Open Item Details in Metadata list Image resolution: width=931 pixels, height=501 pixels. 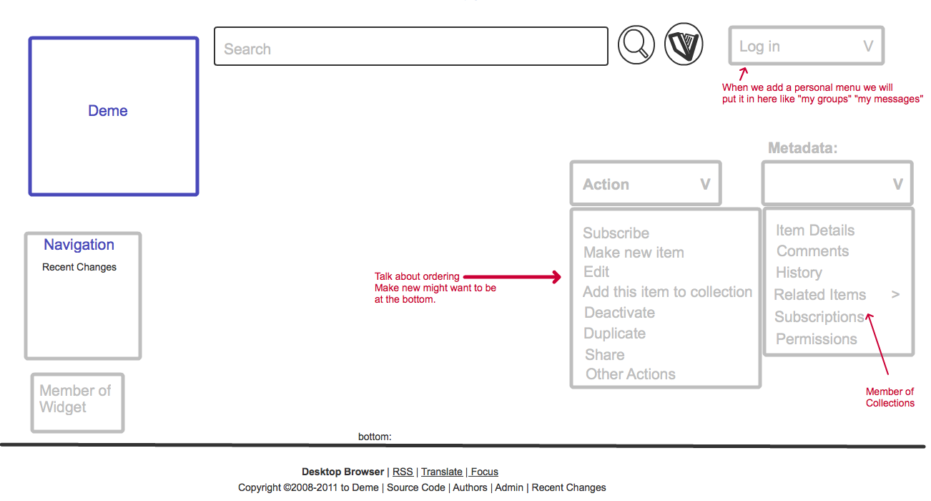point(815,230)
